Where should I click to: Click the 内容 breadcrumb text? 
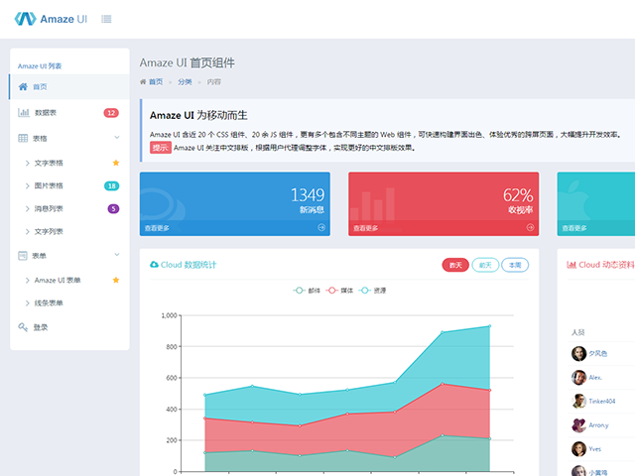tap(214, 81)
